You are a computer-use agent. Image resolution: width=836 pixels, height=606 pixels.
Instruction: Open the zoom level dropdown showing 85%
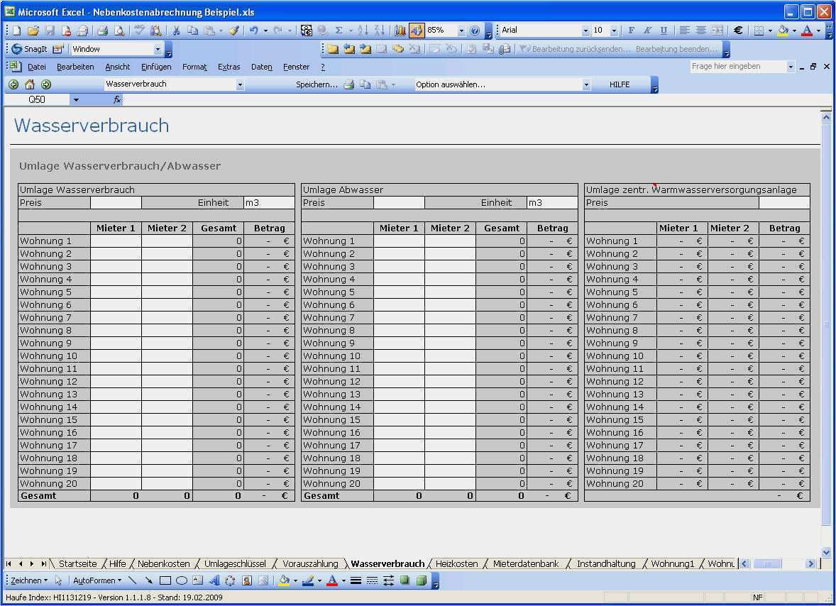pyautogui.click(x=461, y=30)
